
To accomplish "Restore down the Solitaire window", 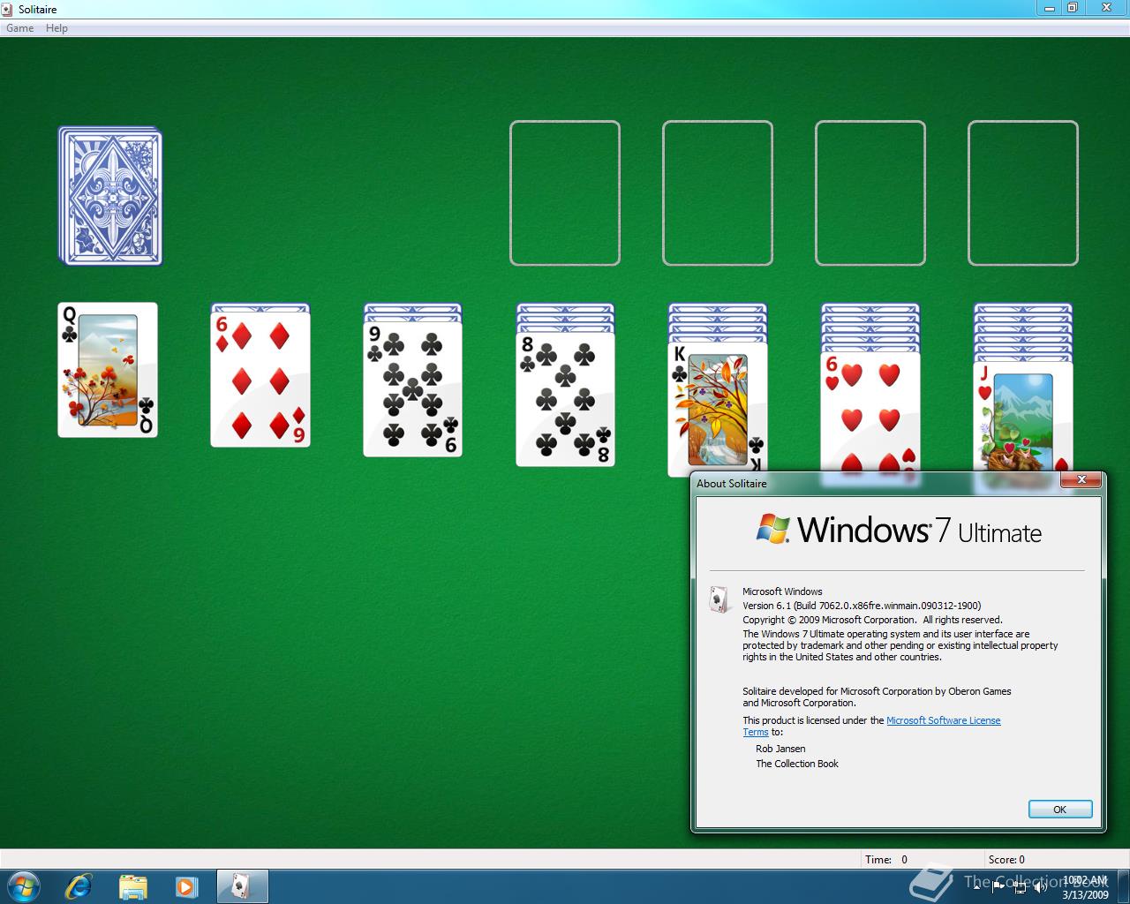I will tap(1072, 7).
